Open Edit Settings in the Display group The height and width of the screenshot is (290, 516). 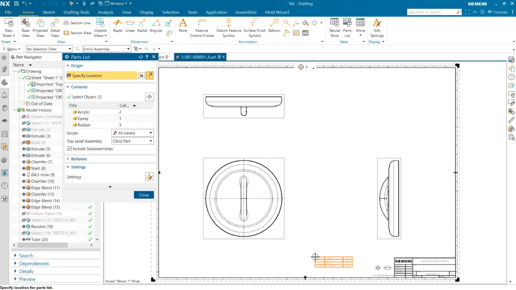point(377,28)
